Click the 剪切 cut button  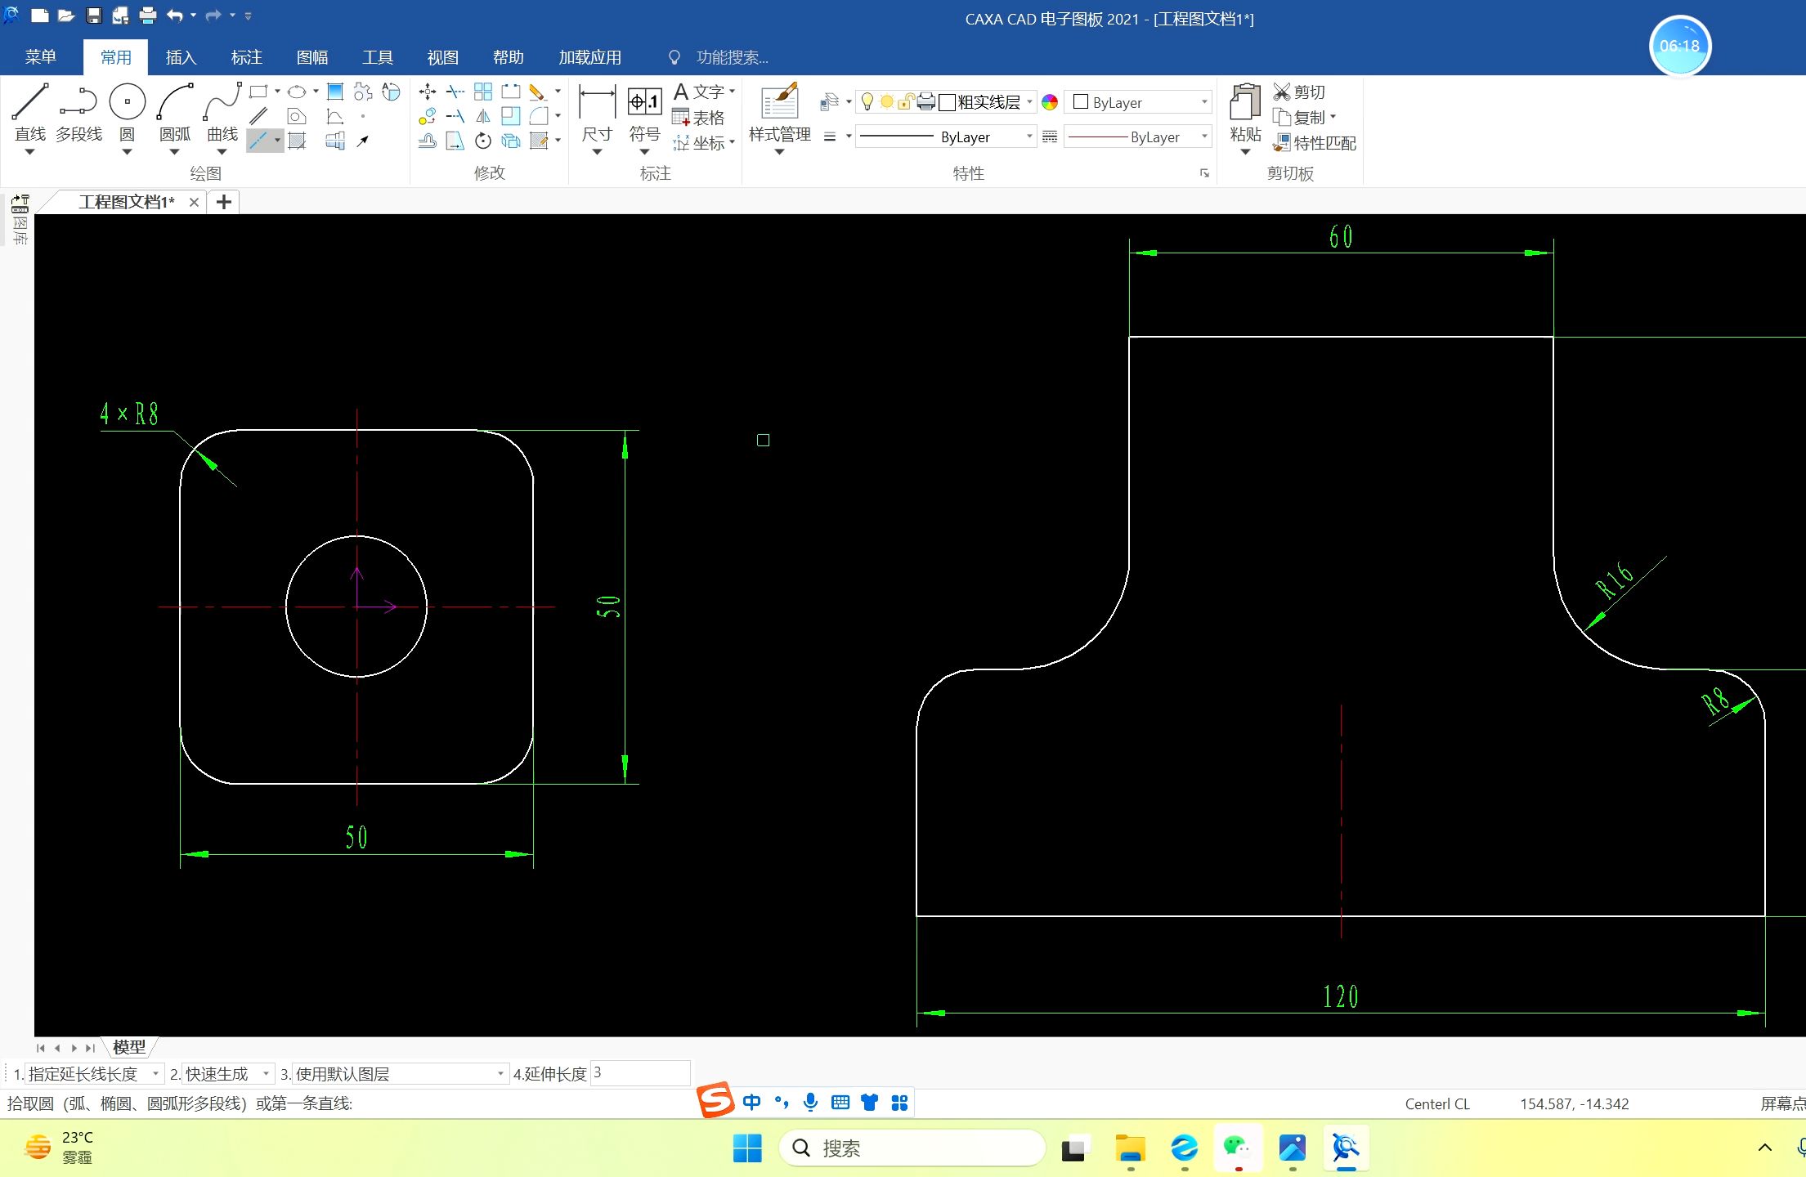point(1299,92)
